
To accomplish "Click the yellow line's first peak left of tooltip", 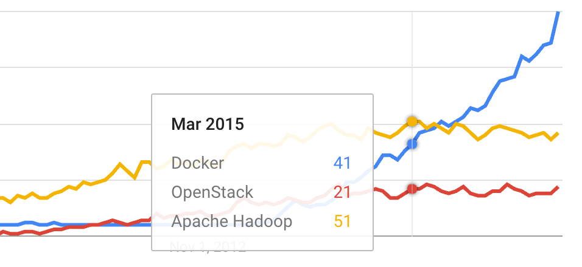I will pos(120,164).
